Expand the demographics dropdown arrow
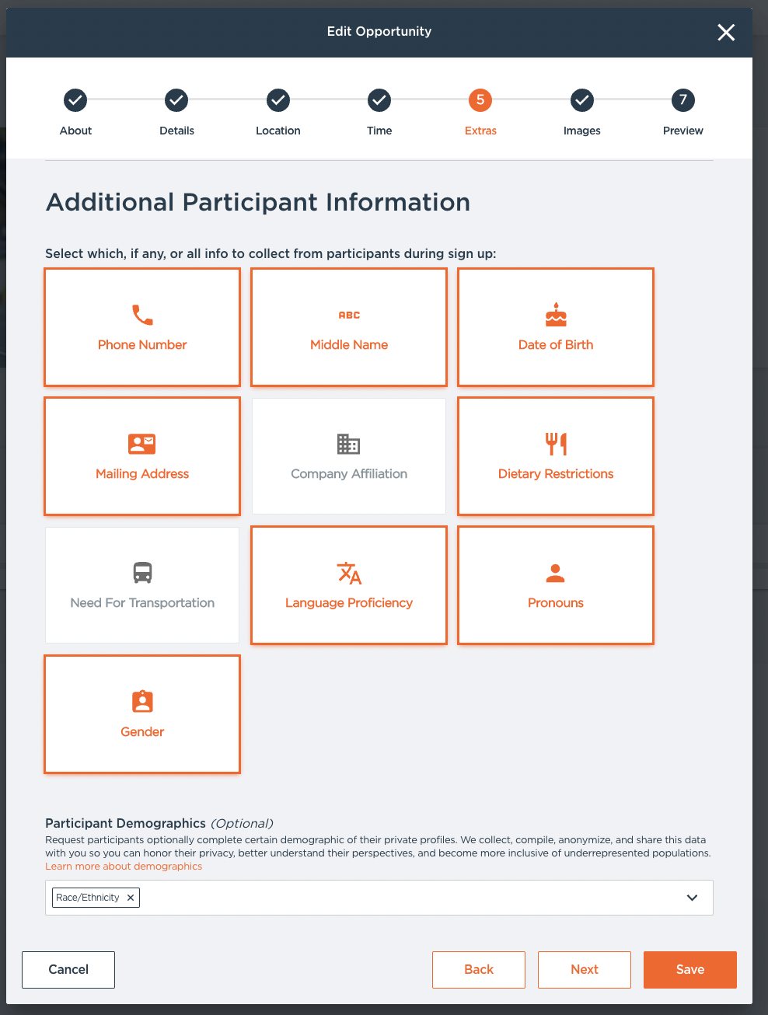This screenshot has height=1015, width=768. [692, 898]
